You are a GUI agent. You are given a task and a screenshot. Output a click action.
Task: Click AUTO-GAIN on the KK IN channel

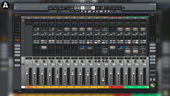click(x=36, y=38)
